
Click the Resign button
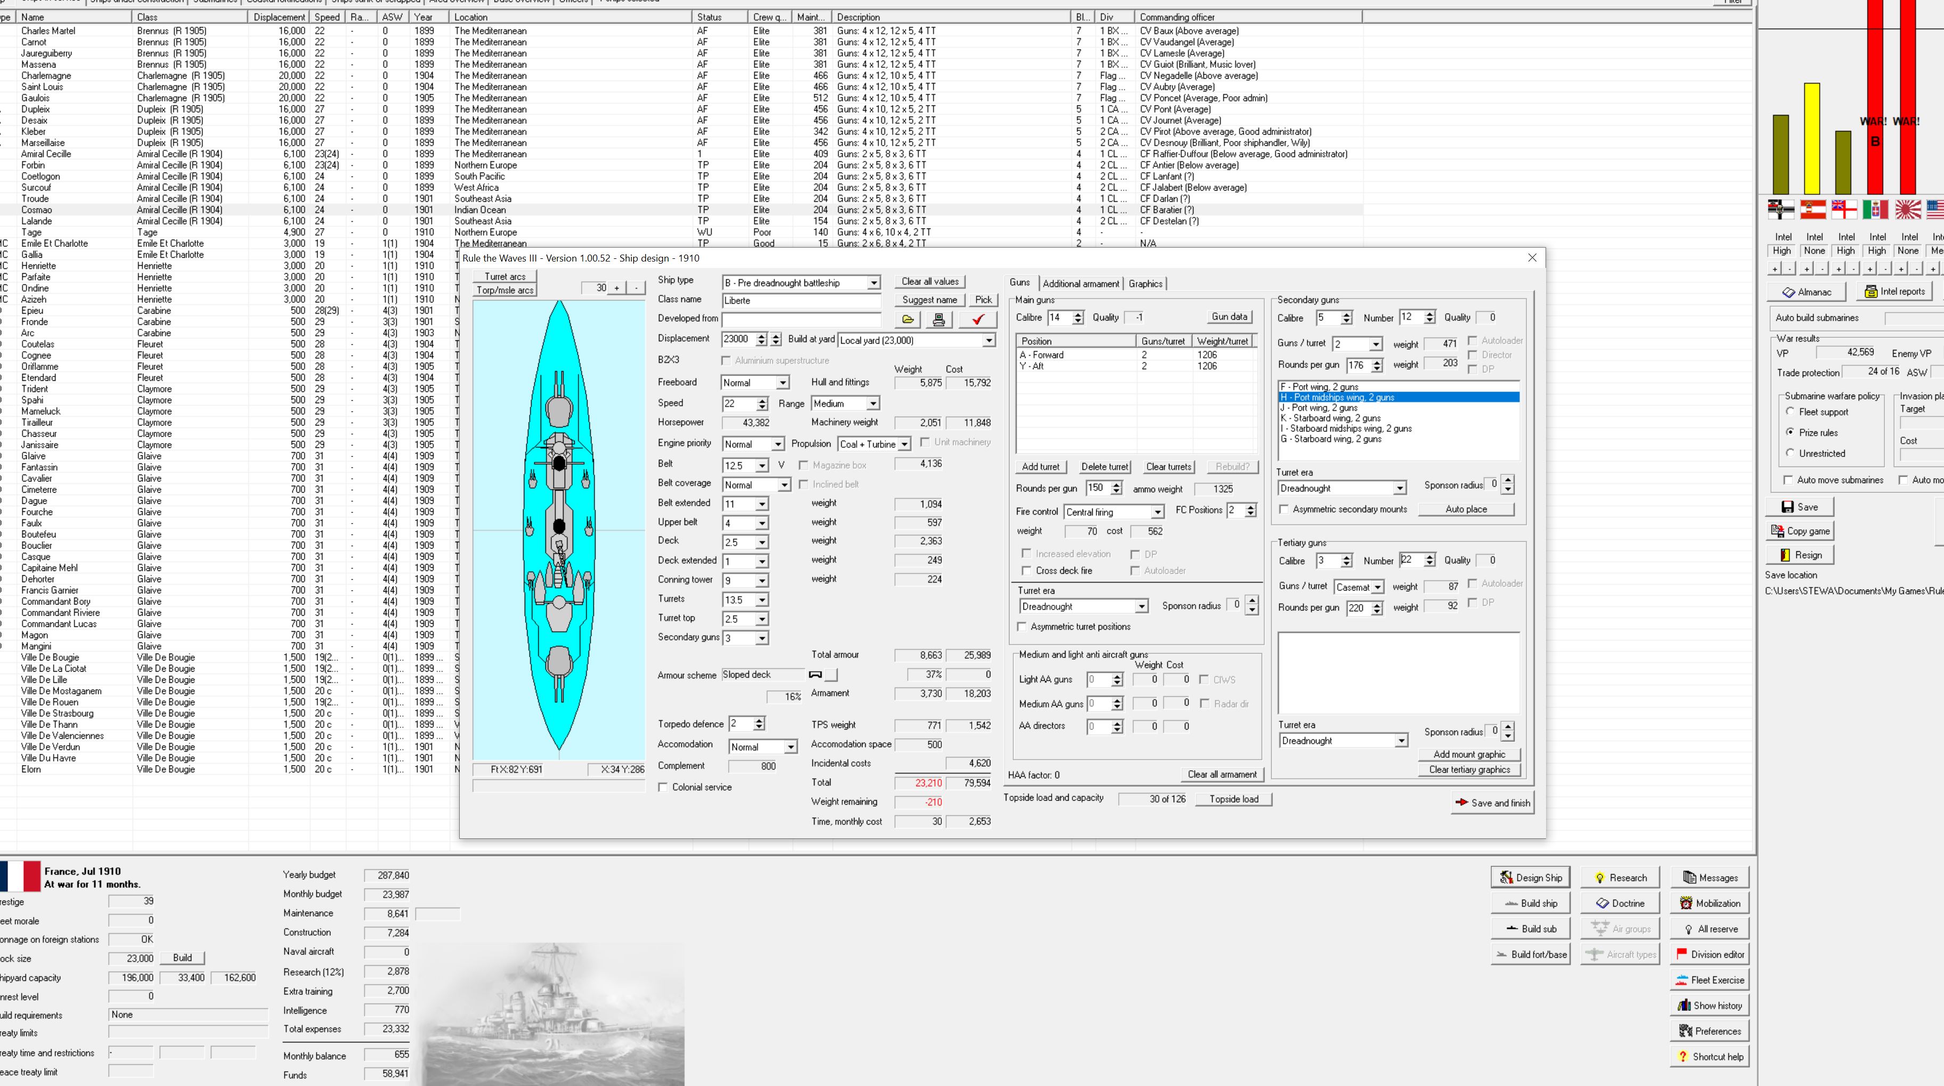(x=1800, y=554)
